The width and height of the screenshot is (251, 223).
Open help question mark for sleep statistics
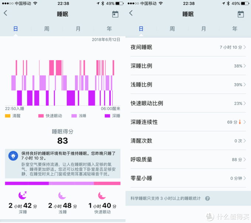point(207,199)
